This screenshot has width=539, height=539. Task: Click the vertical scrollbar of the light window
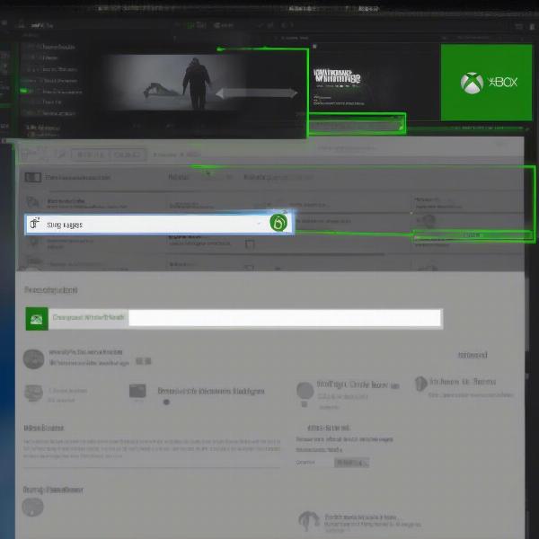point(527,314)
